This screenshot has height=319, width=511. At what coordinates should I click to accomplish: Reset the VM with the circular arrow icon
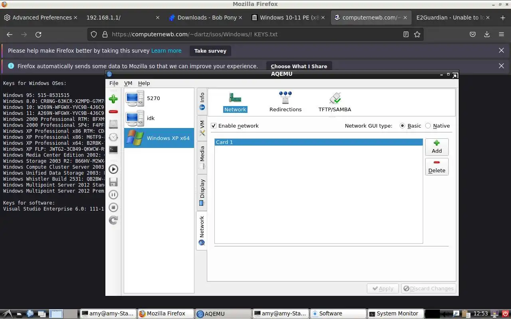(113, 220)
